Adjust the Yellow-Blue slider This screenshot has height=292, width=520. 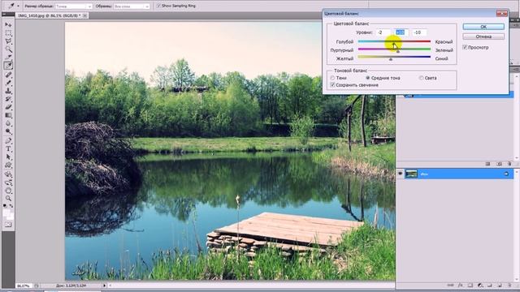click(391, 59)
